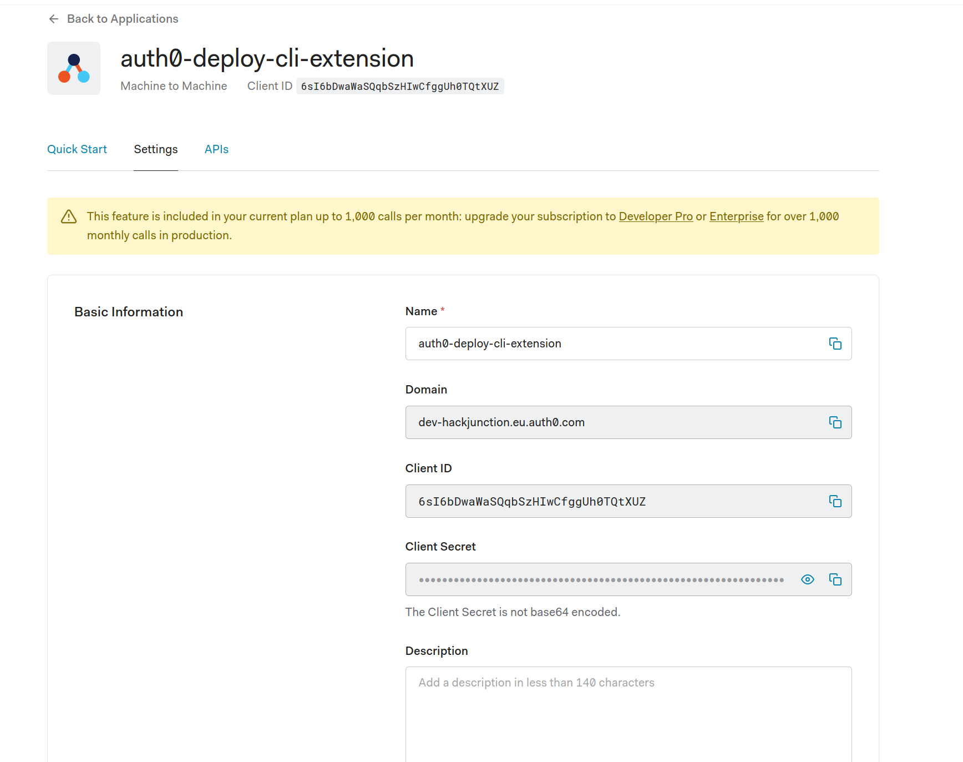
Task: Click the application logo thumbnail
Action: (74, 68)
